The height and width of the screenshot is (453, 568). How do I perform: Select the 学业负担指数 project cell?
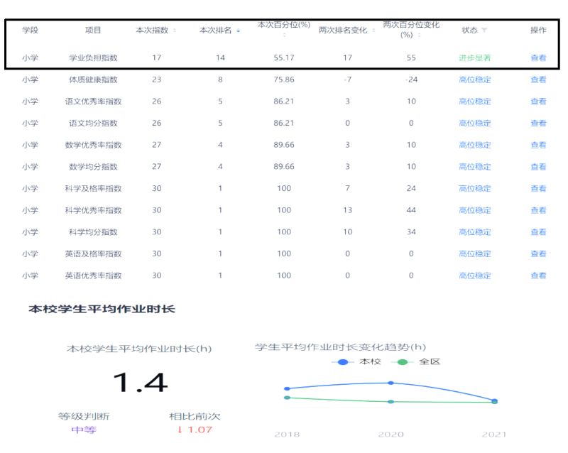[93, 58]
